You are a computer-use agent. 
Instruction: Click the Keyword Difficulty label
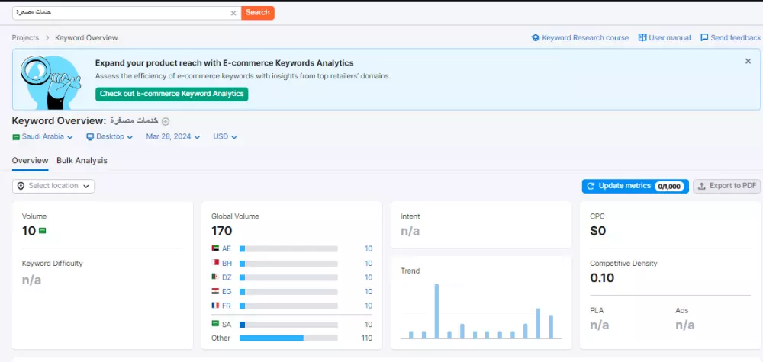pyautogui.click(x=53, y=264)
